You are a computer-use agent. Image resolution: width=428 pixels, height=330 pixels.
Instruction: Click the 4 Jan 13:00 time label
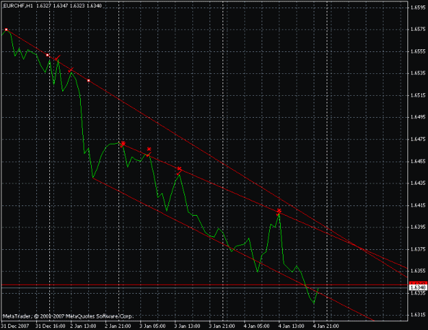[291, 326]
